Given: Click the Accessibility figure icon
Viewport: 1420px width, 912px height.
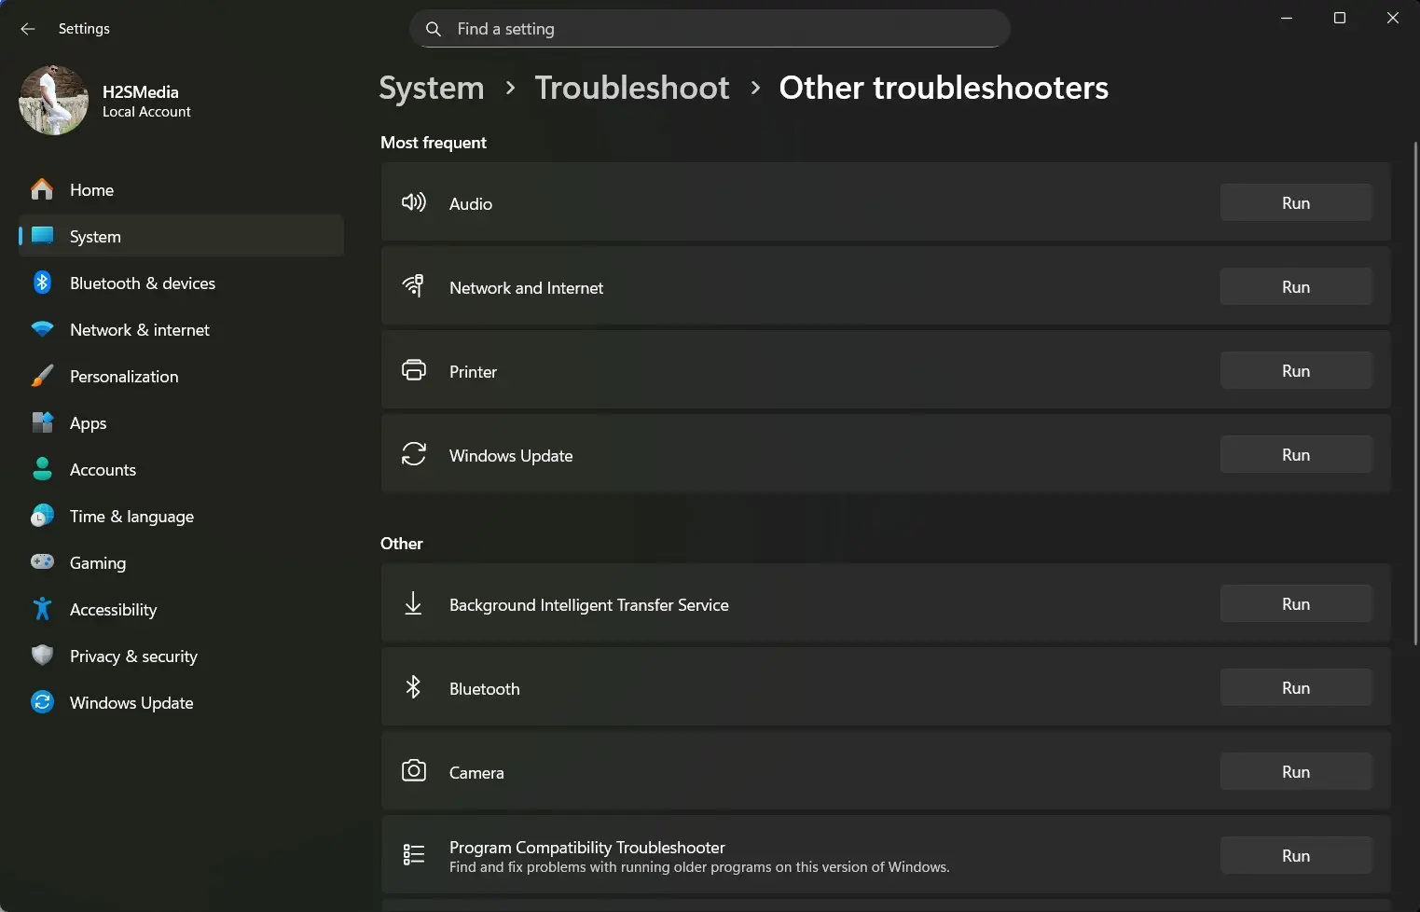Looking at the screenshot, I should coord(42,609).
